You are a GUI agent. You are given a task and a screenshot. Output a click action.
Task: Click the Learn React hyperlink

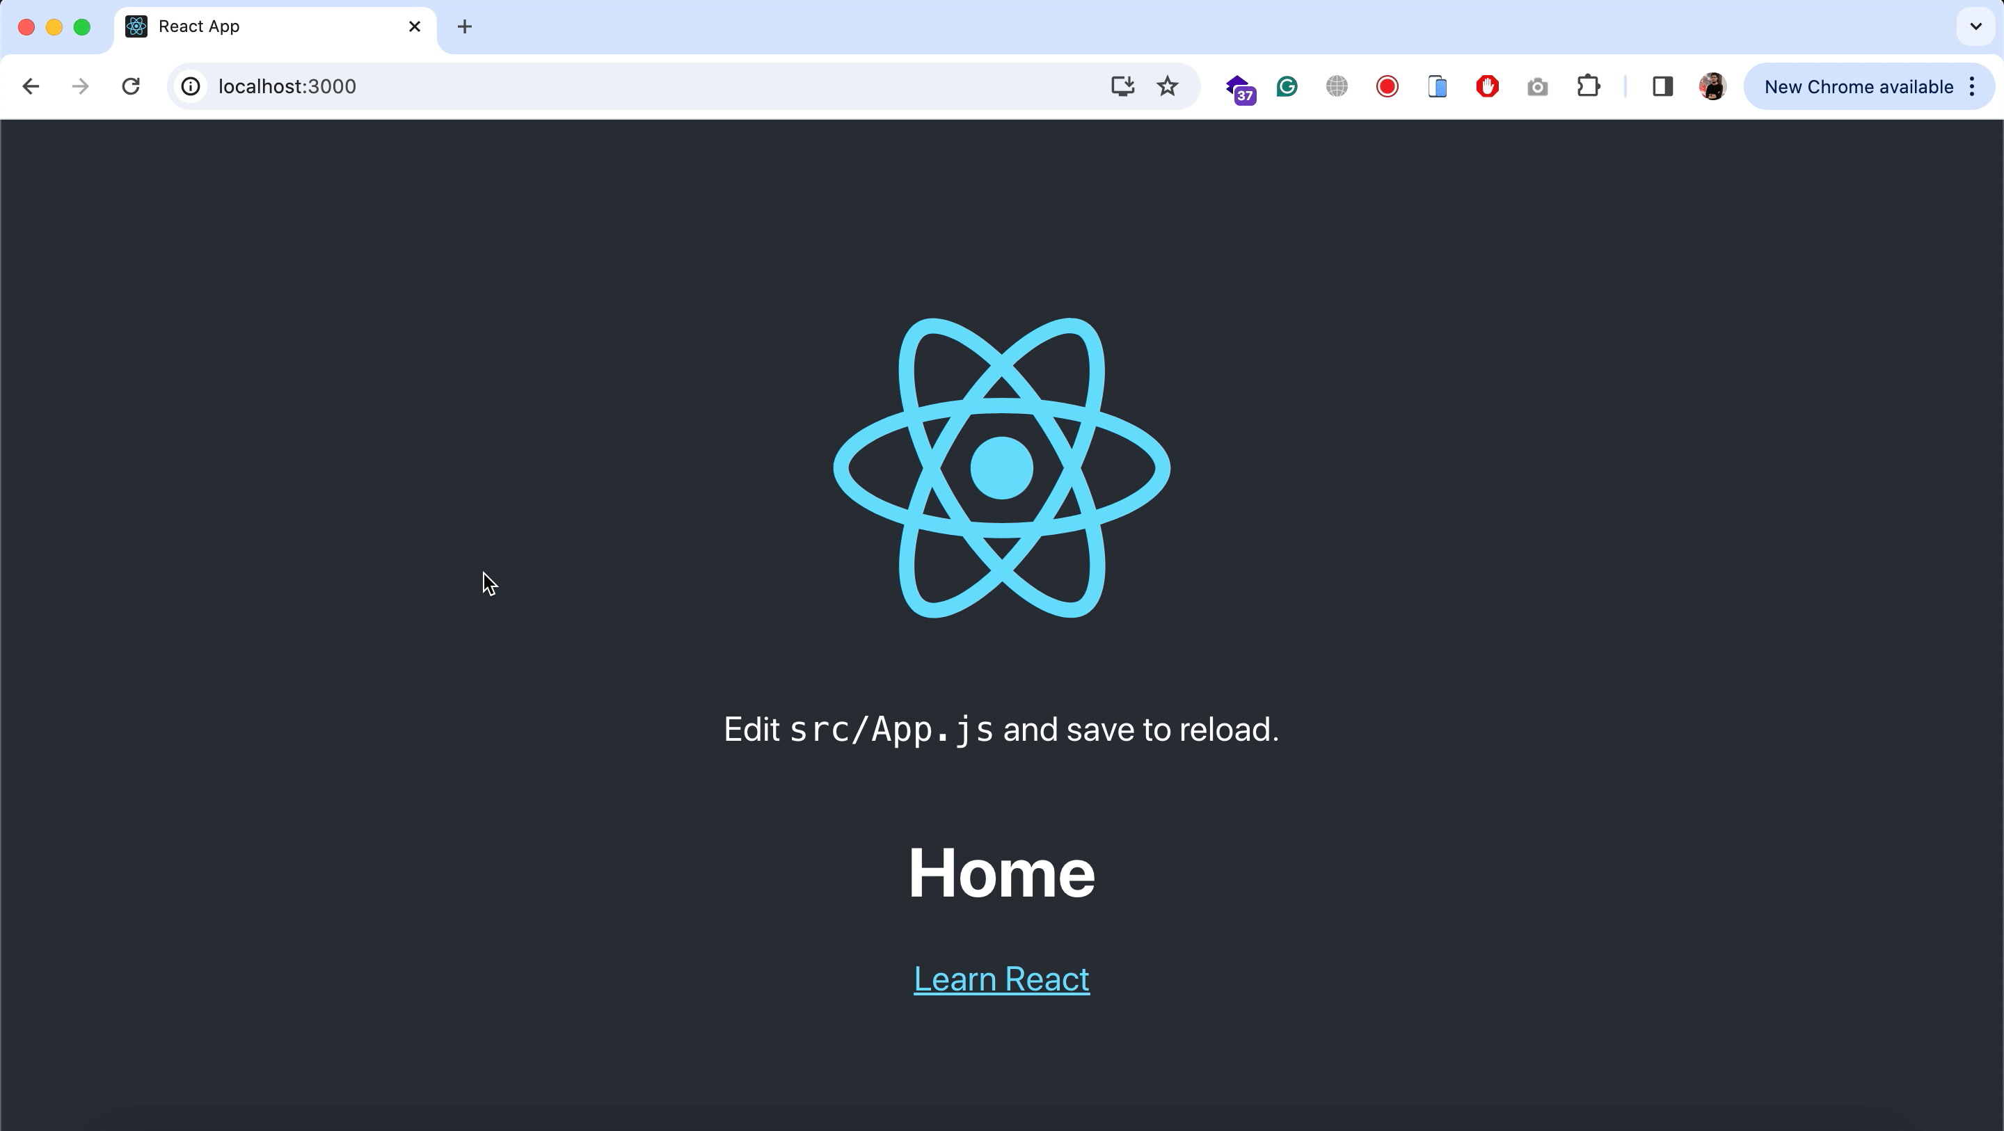click(1002, 978)
